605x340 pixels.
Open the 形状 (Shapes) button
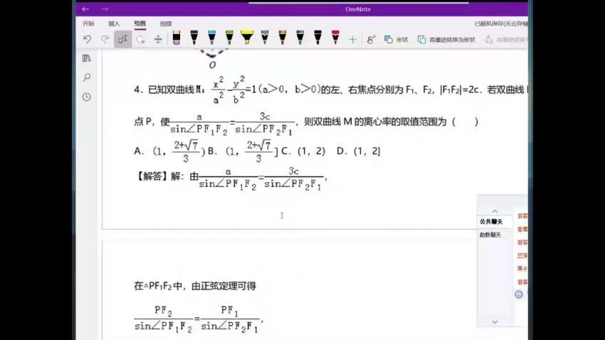tap(396, 39)
